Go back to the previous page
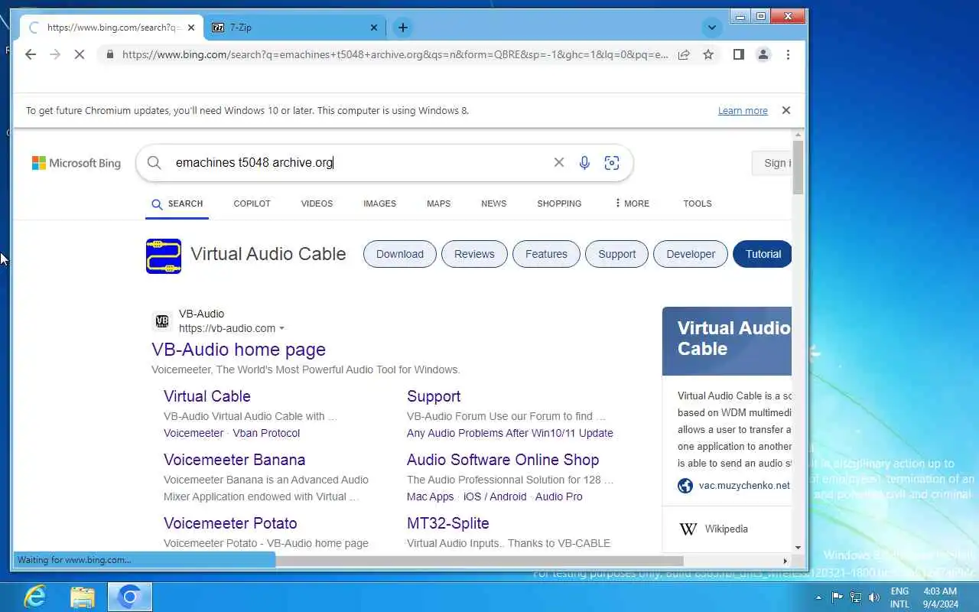The height and width of the screenshot is (612, 979). [31, 54]
